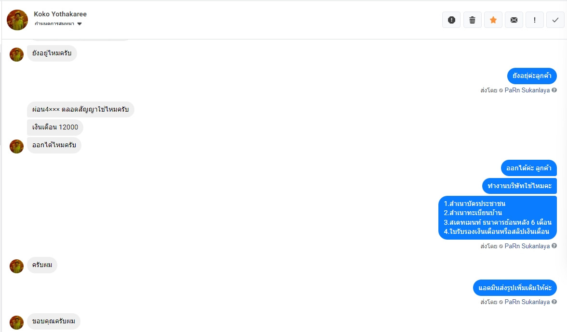Image resolution: width=567 pixels, height=332 pixels.
Task: Open Koko Yothakaree's name in header
Action: (x=60, y=14)
